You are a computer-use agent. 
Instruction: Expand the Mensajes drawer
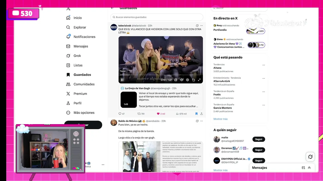[309, 168]
